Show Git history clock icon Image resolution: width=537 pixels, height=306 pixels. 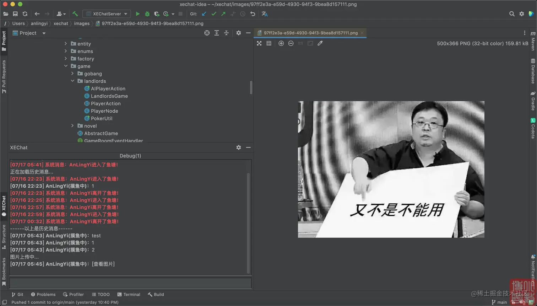click(243, 14)
